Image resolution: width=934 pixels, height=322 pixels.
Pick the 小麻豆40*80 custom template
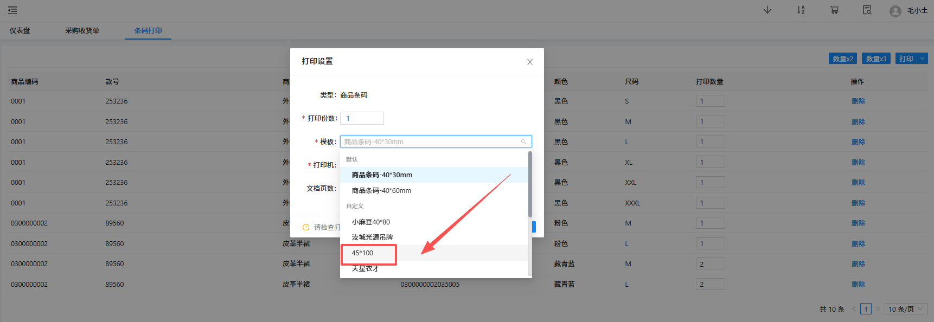(x=370, y=222)
